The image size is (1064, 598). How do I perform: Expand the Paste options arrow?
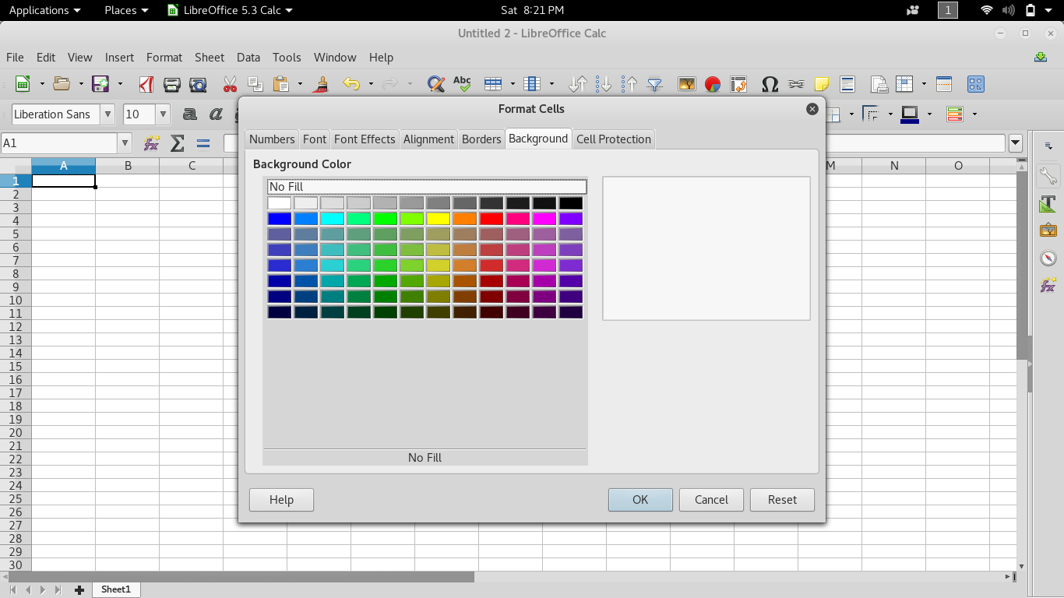coord(300,83)
